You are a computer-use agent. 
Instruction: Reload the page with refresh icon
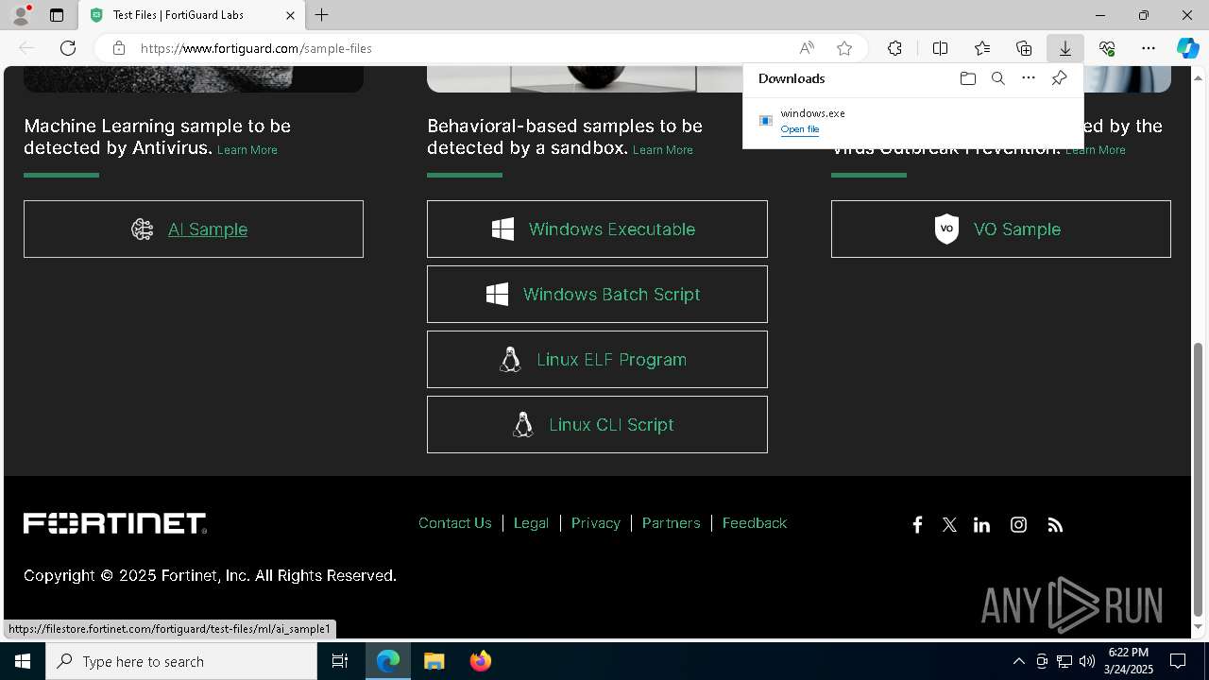68,48
